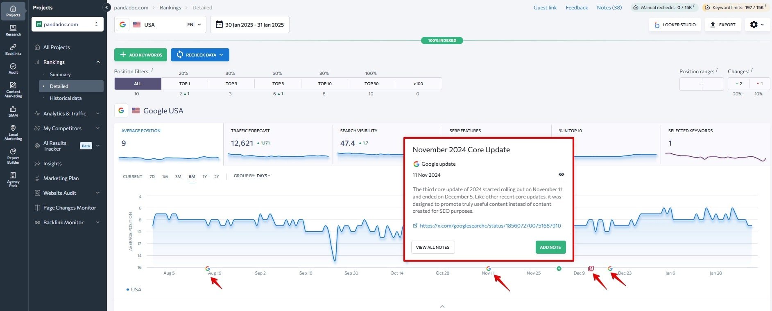Open the pandadoc.com project selector
This screenshot has height=311, width=772.
point(68,24)
